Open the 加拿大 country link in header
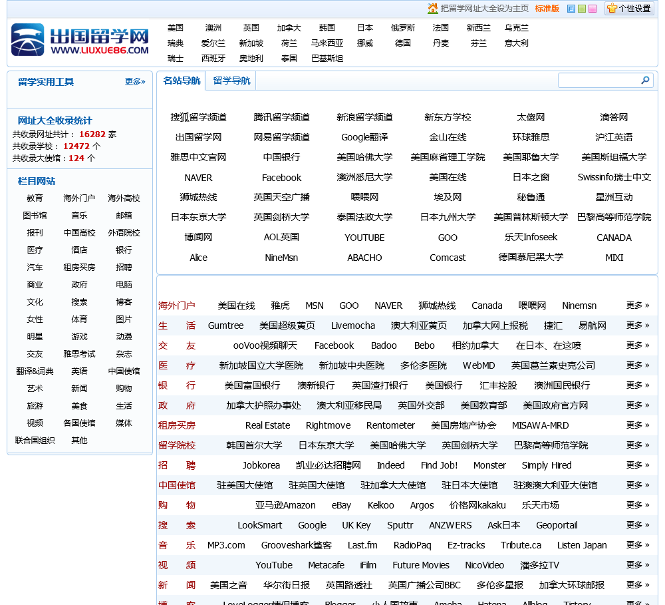This screenshot has width=665, height=605. tap(289, 27)
